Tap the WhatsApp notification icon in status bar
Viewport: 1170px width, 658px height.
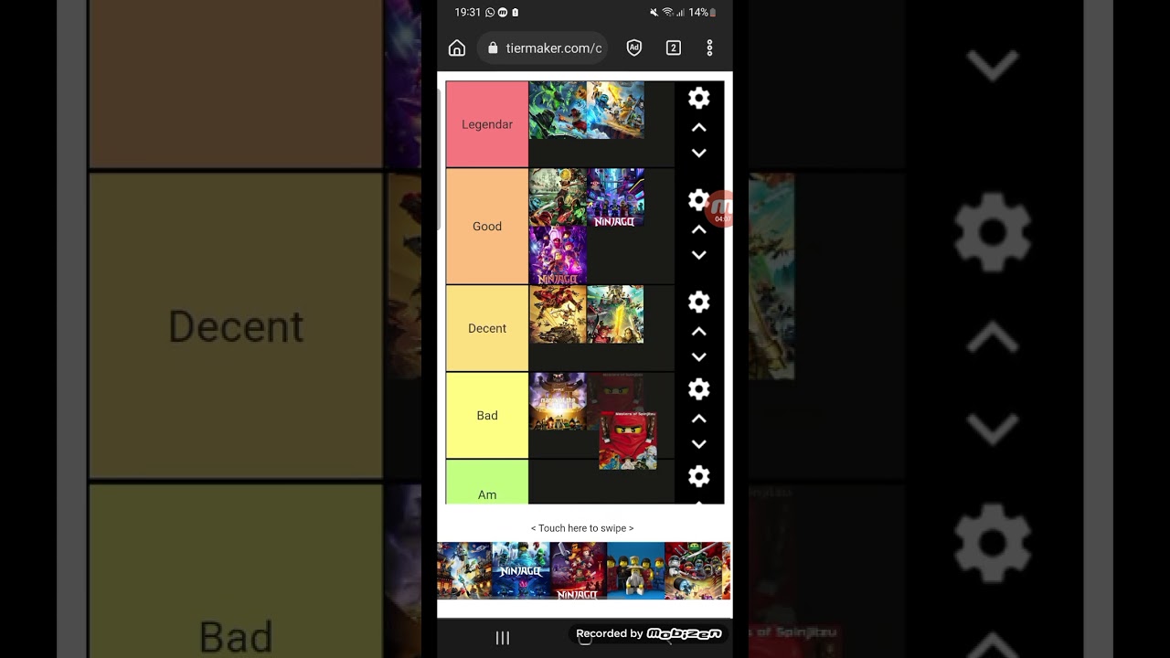(490, 13)
